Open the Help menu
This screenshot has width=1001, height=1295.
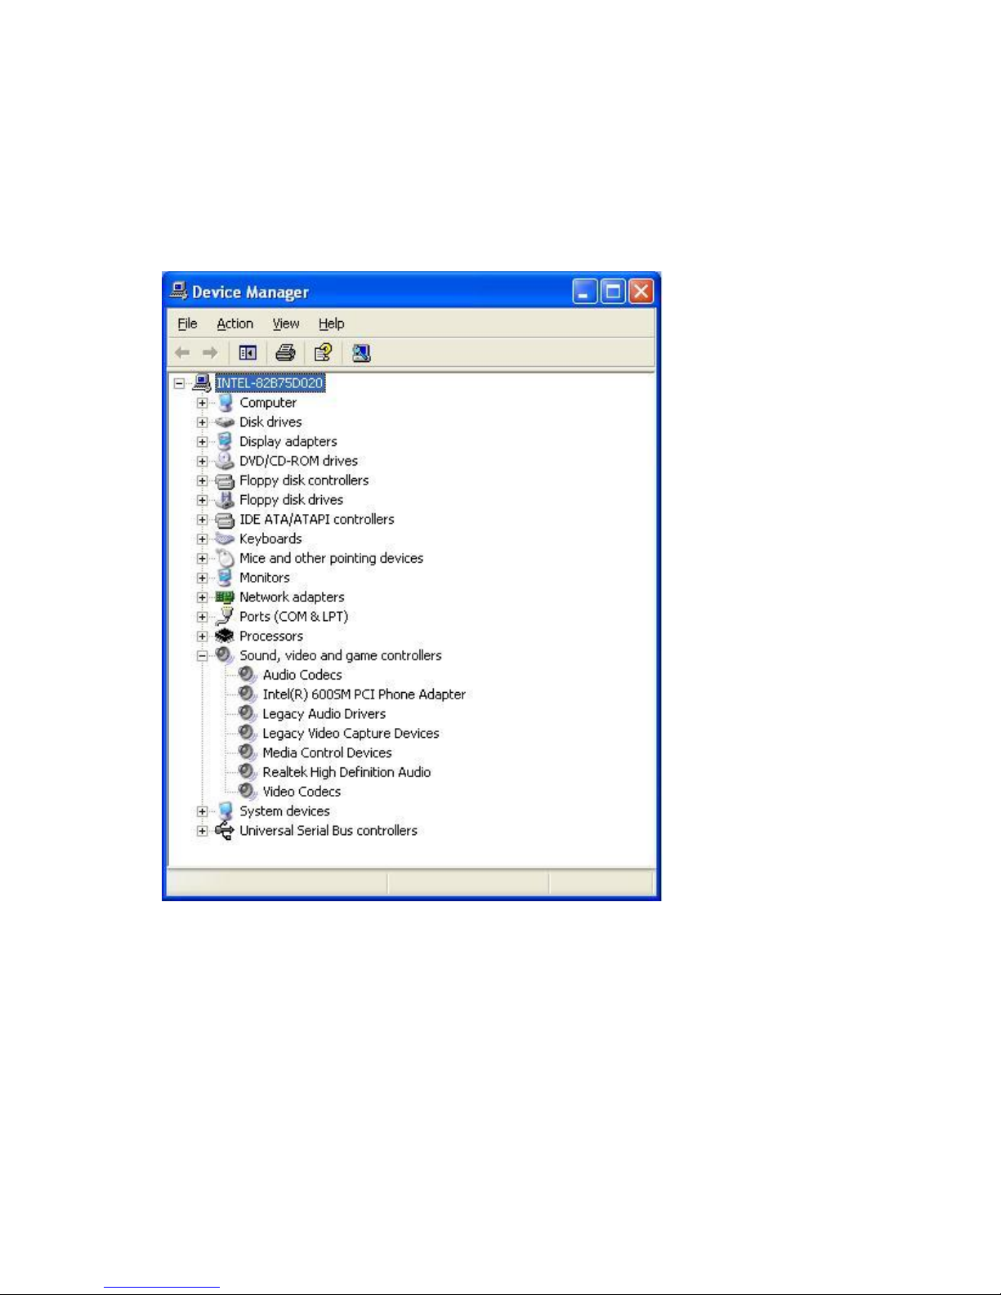coord(331,324)
